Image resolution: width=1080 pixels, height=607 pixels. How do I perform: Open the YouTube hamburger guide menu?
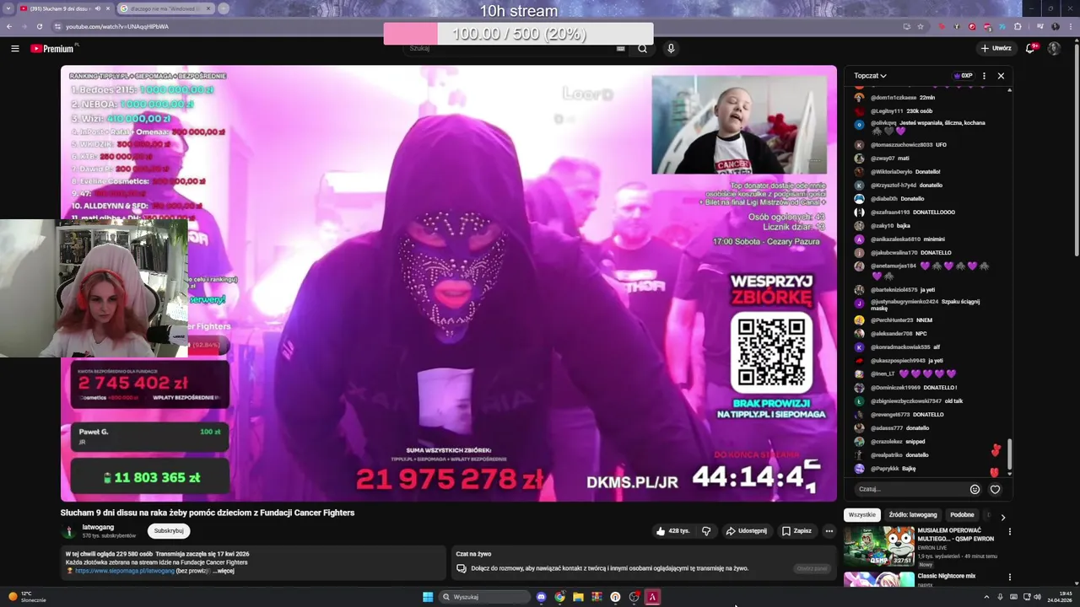point(15,48)
